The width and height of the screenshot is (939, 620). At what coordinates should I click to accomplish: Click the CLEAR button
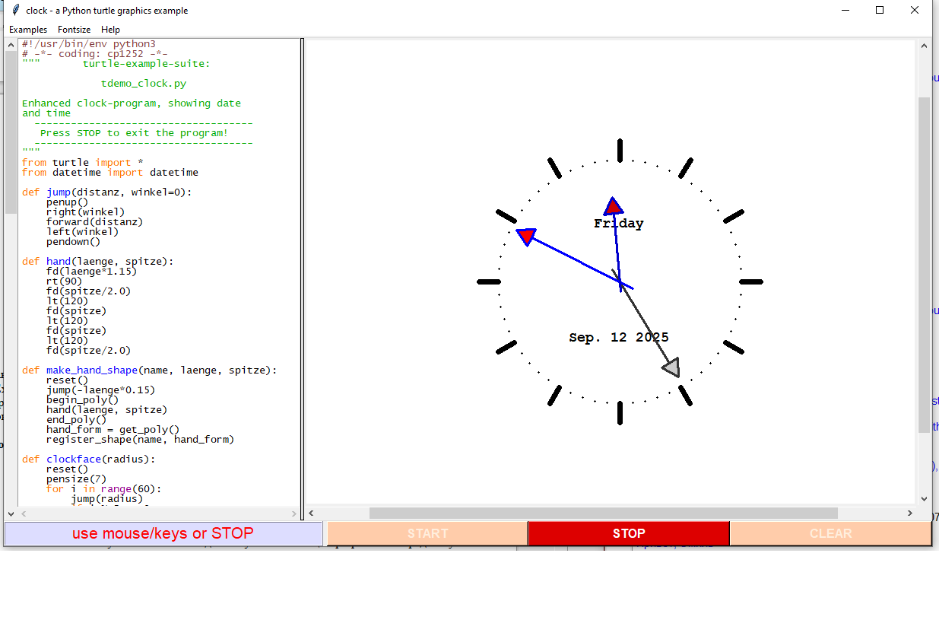830,533
